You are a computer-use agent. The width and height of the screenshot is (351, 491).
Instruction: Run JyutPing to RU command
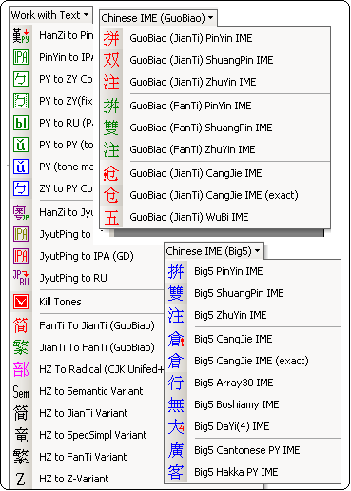pyautogui.click(x=73, y=278)
